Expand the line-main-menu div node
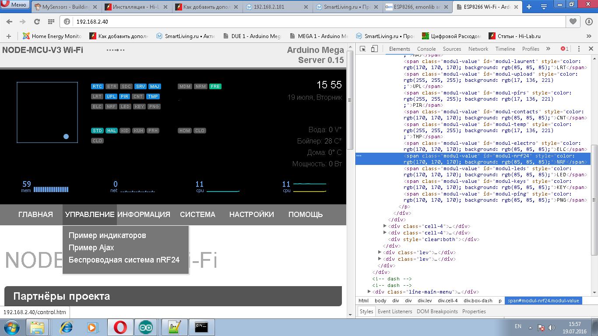598x336 pixels. (x=369, y=292)
